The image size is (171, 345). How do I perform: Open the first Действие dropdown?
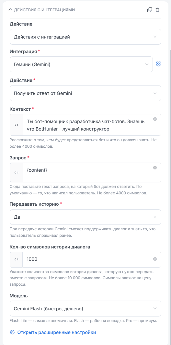coord(85,37)
